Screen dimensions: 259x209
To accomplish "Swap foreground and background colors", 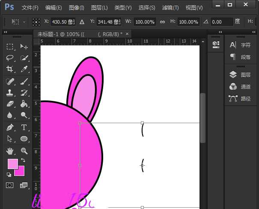I will click(x=23, y=160).
